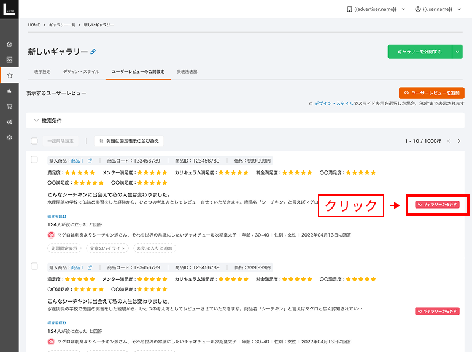Open the shopping cart sidebar icon
Screen dimensions: 472x352
[x=9, y=106]
